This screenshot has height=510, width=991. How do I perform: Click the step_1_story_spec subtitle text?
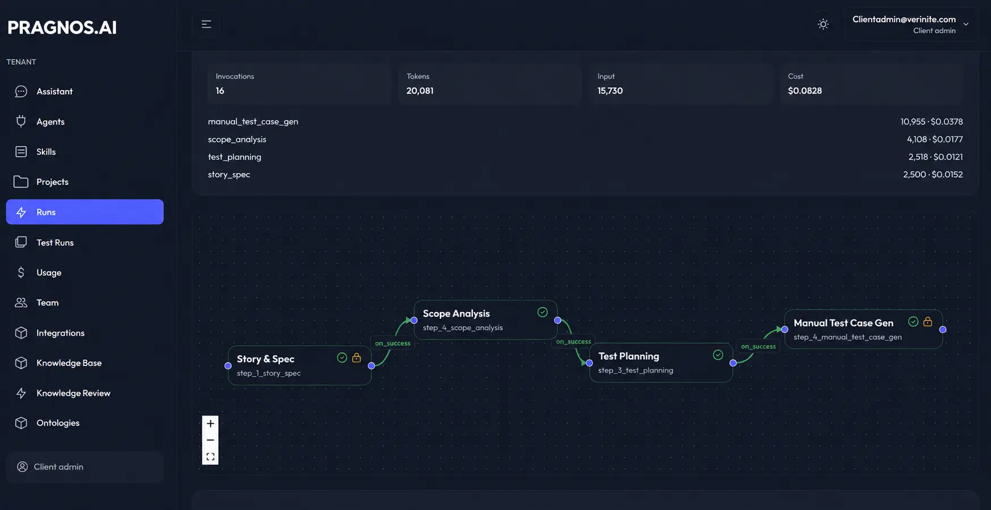pyautogui.click(x=269, y=373)
